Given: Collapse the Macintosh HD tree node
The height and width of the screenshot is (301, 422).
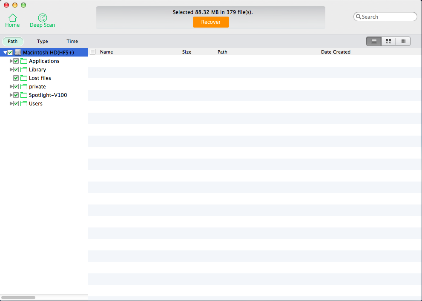Looking at the screenshot, I should coord(5,53).
